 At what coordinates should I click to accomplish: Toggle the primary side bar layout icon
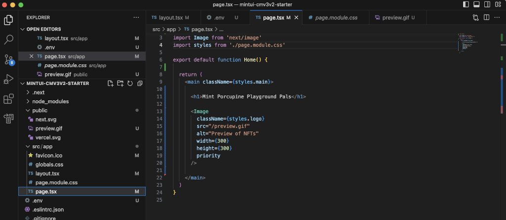pyautogui.click(x=466, y=4)
